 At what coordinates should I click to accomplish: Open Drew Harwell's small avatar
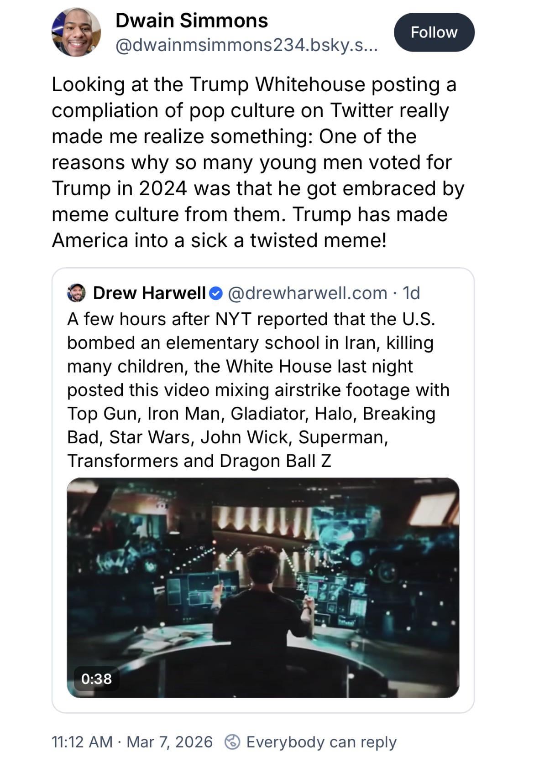(76, 293)
